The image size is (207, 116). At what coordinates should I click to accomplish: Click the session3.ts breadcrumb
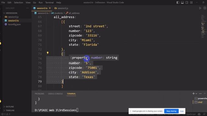(x=43, y=13)
